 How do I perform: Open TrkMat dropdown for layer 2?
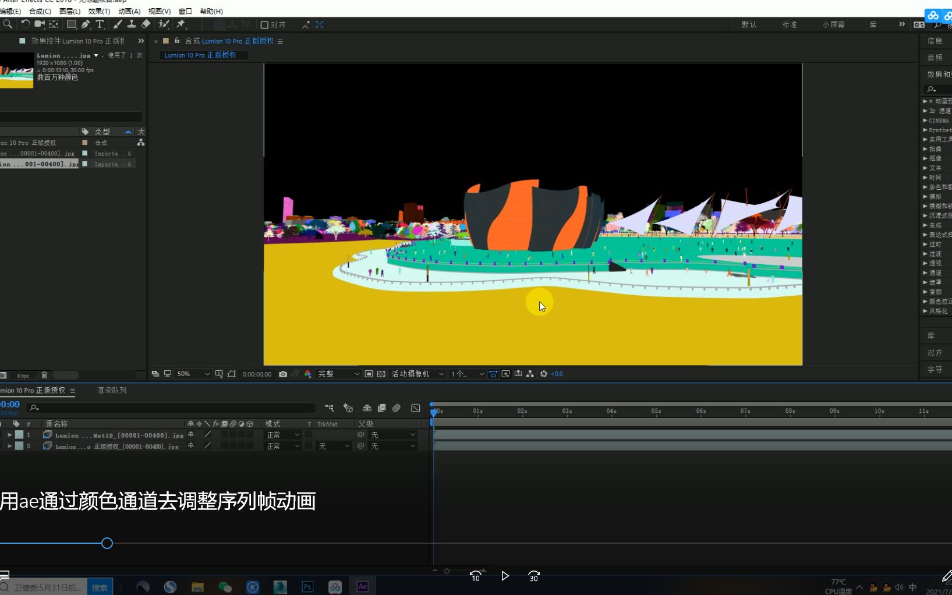(334, 446)
